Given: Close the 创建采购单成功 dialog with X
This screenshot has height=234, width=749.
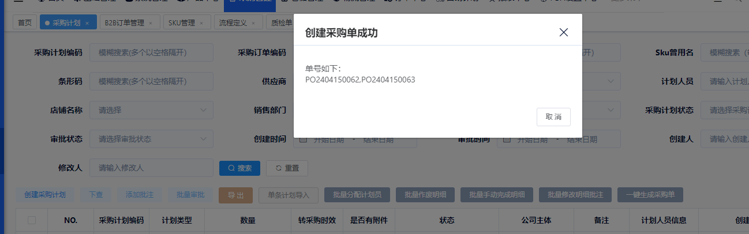Looking at the screenshot, I should (x=564, y=32).
